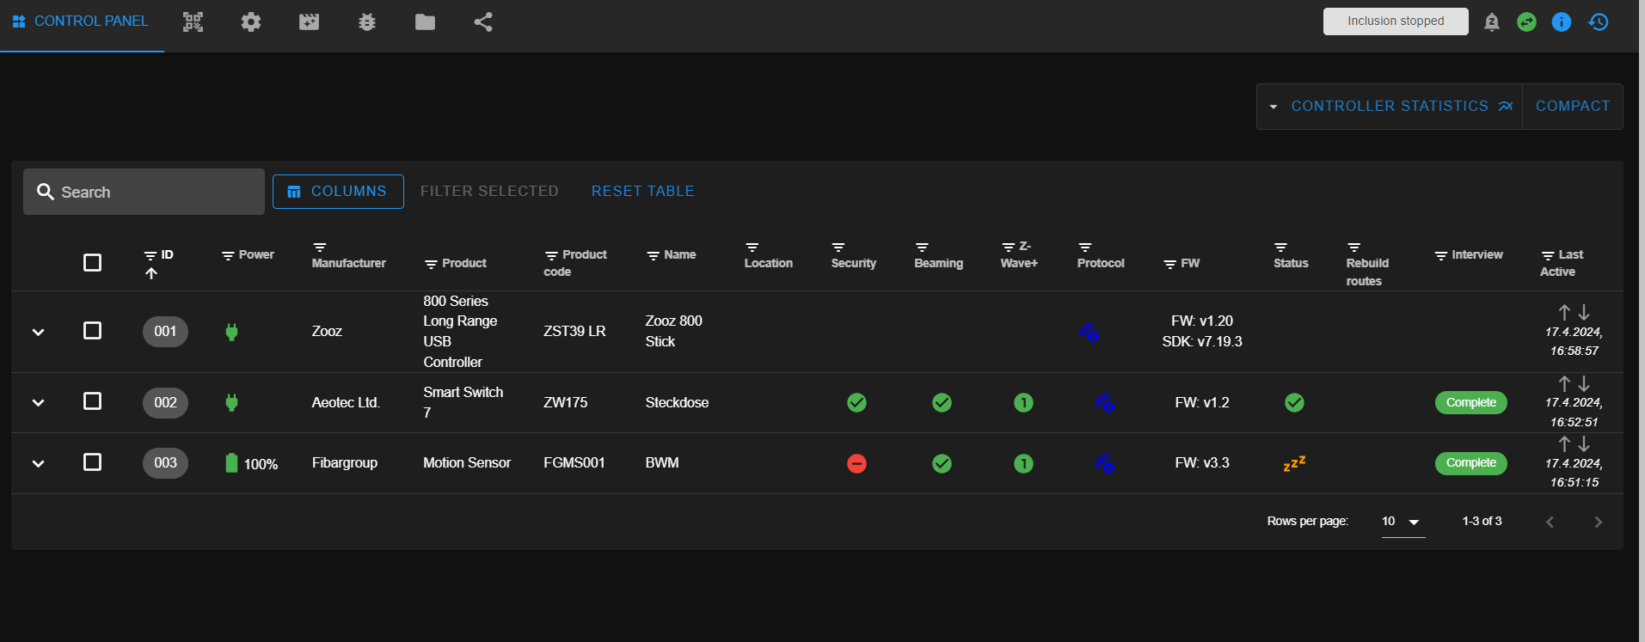Click the blue info icon
Screen dimensions: 1645x642
point(1562,22)
